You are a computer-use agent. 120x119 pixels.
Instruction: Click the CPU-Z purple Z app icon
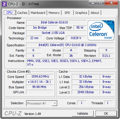[x=4, y=4]
